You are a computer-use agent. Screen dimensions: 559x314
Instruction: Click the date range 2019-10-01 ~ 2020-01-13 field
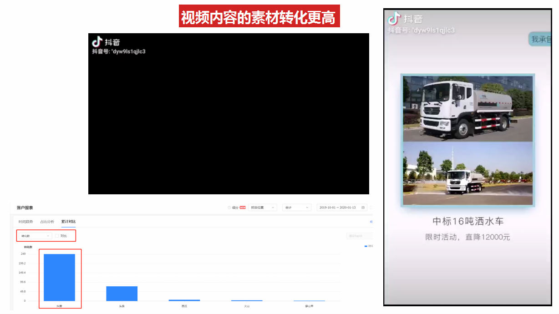click(342, 208)
